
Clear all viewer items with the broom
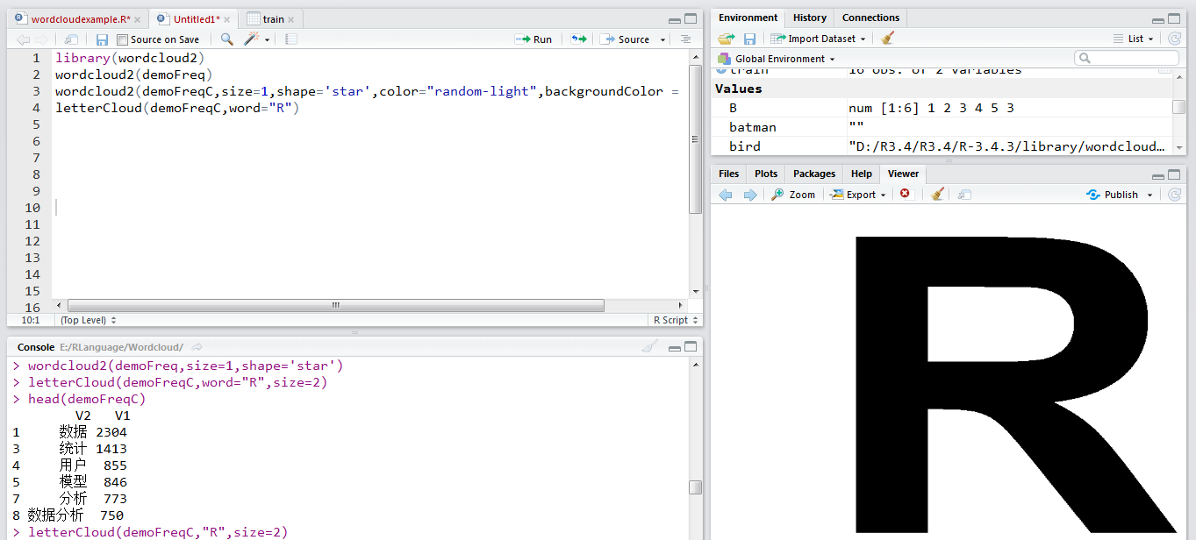coord(937,195)
